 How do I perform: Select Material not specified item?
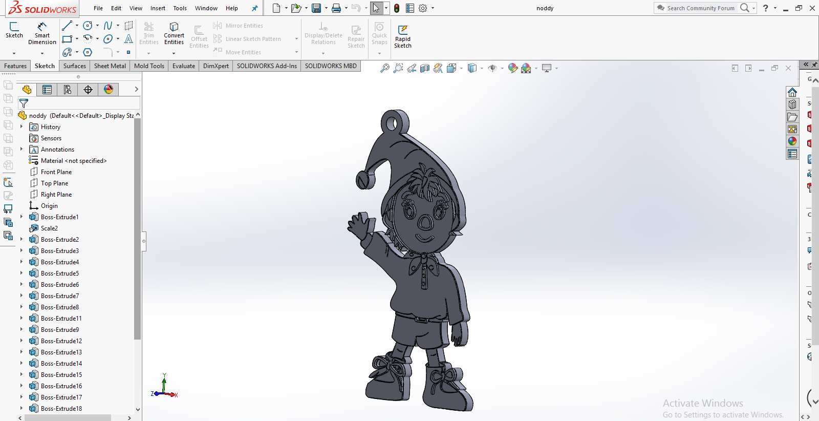click(x=74, y=161)
